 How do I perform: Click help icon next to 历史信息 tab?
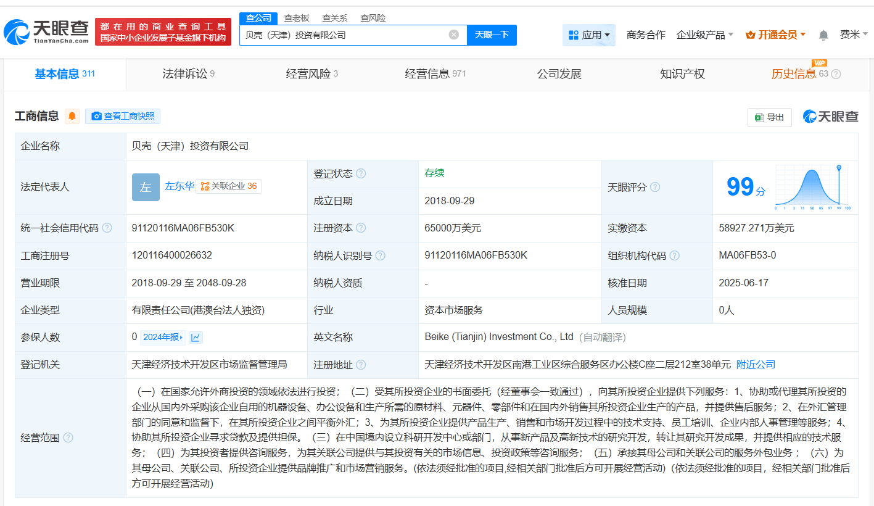(836, 74)
